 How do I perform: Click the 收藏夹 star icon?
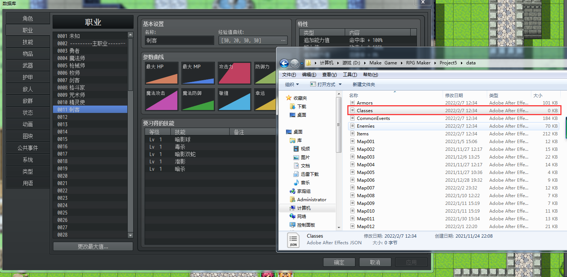289,98
